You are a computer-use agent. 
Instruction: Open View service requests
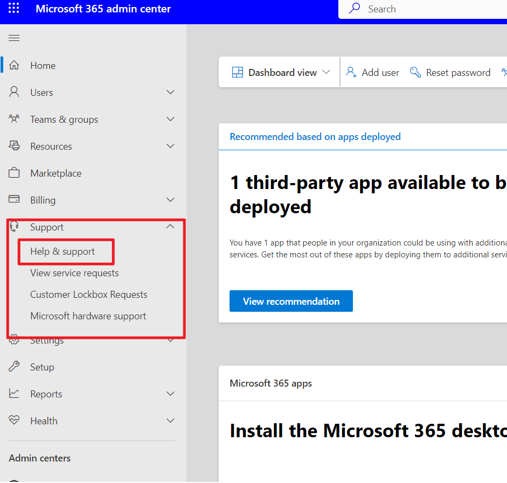74,273
